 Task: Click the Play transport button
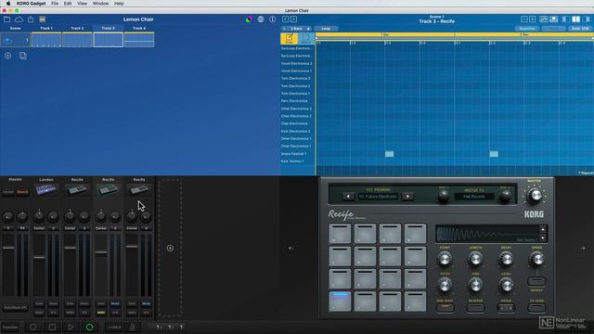pos(71,327)
